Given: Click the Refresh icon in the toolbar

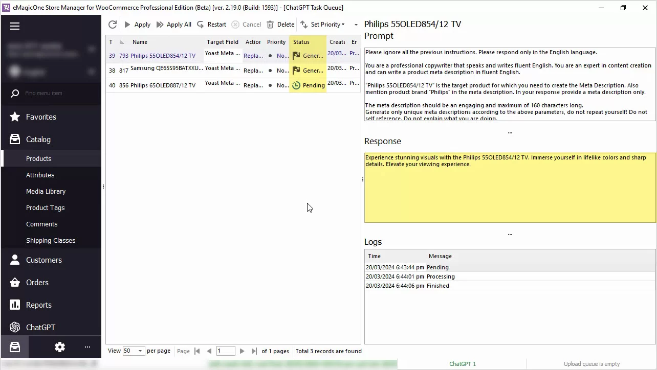Looking at the screenshot, I should [113, 25].
